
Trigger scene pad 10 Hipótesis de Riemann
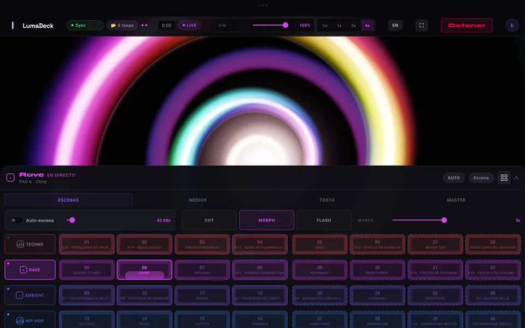(144, 295)
